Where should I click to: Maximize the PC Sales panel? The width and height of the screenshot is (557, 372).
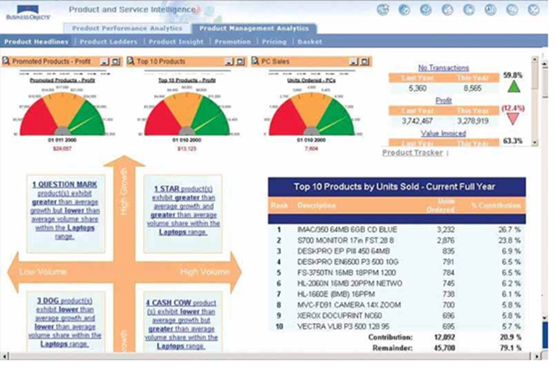click(365, 62)
